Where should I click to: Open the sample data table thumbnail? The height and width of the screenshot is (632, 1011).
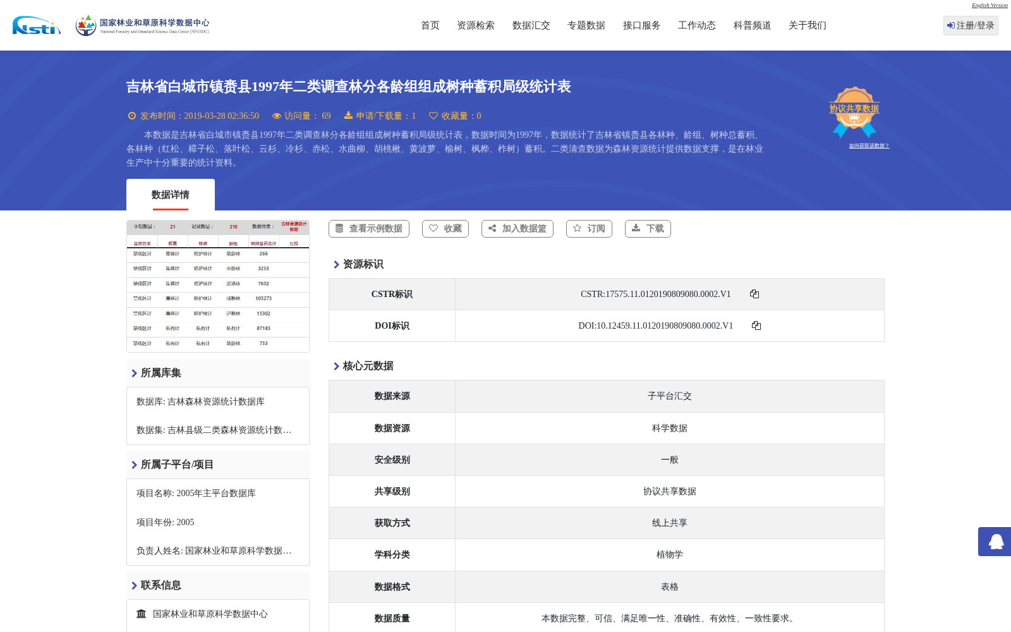pyautogui.click(x=218, y=286)
